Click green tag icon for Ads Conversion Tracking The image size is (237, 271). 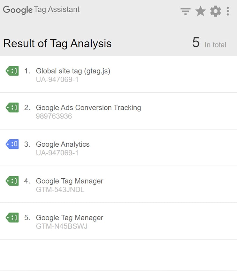point(12,108)
